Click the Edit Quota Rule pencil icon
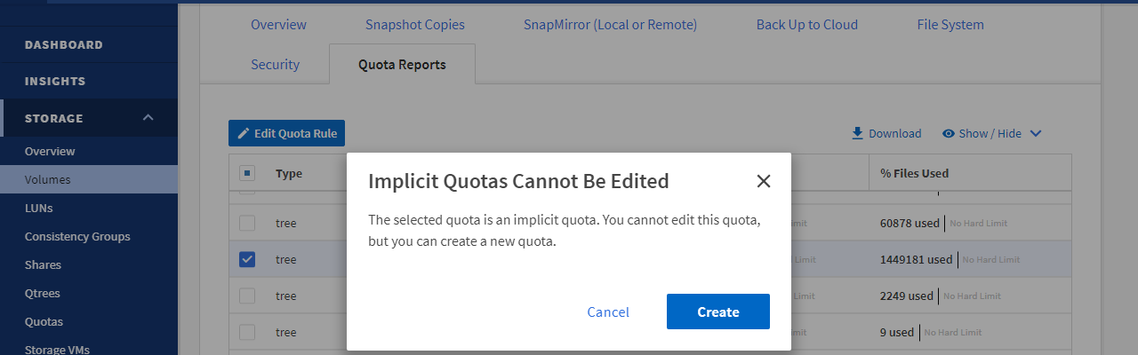This screenshot has height=355, width=1138. point(244,133)
